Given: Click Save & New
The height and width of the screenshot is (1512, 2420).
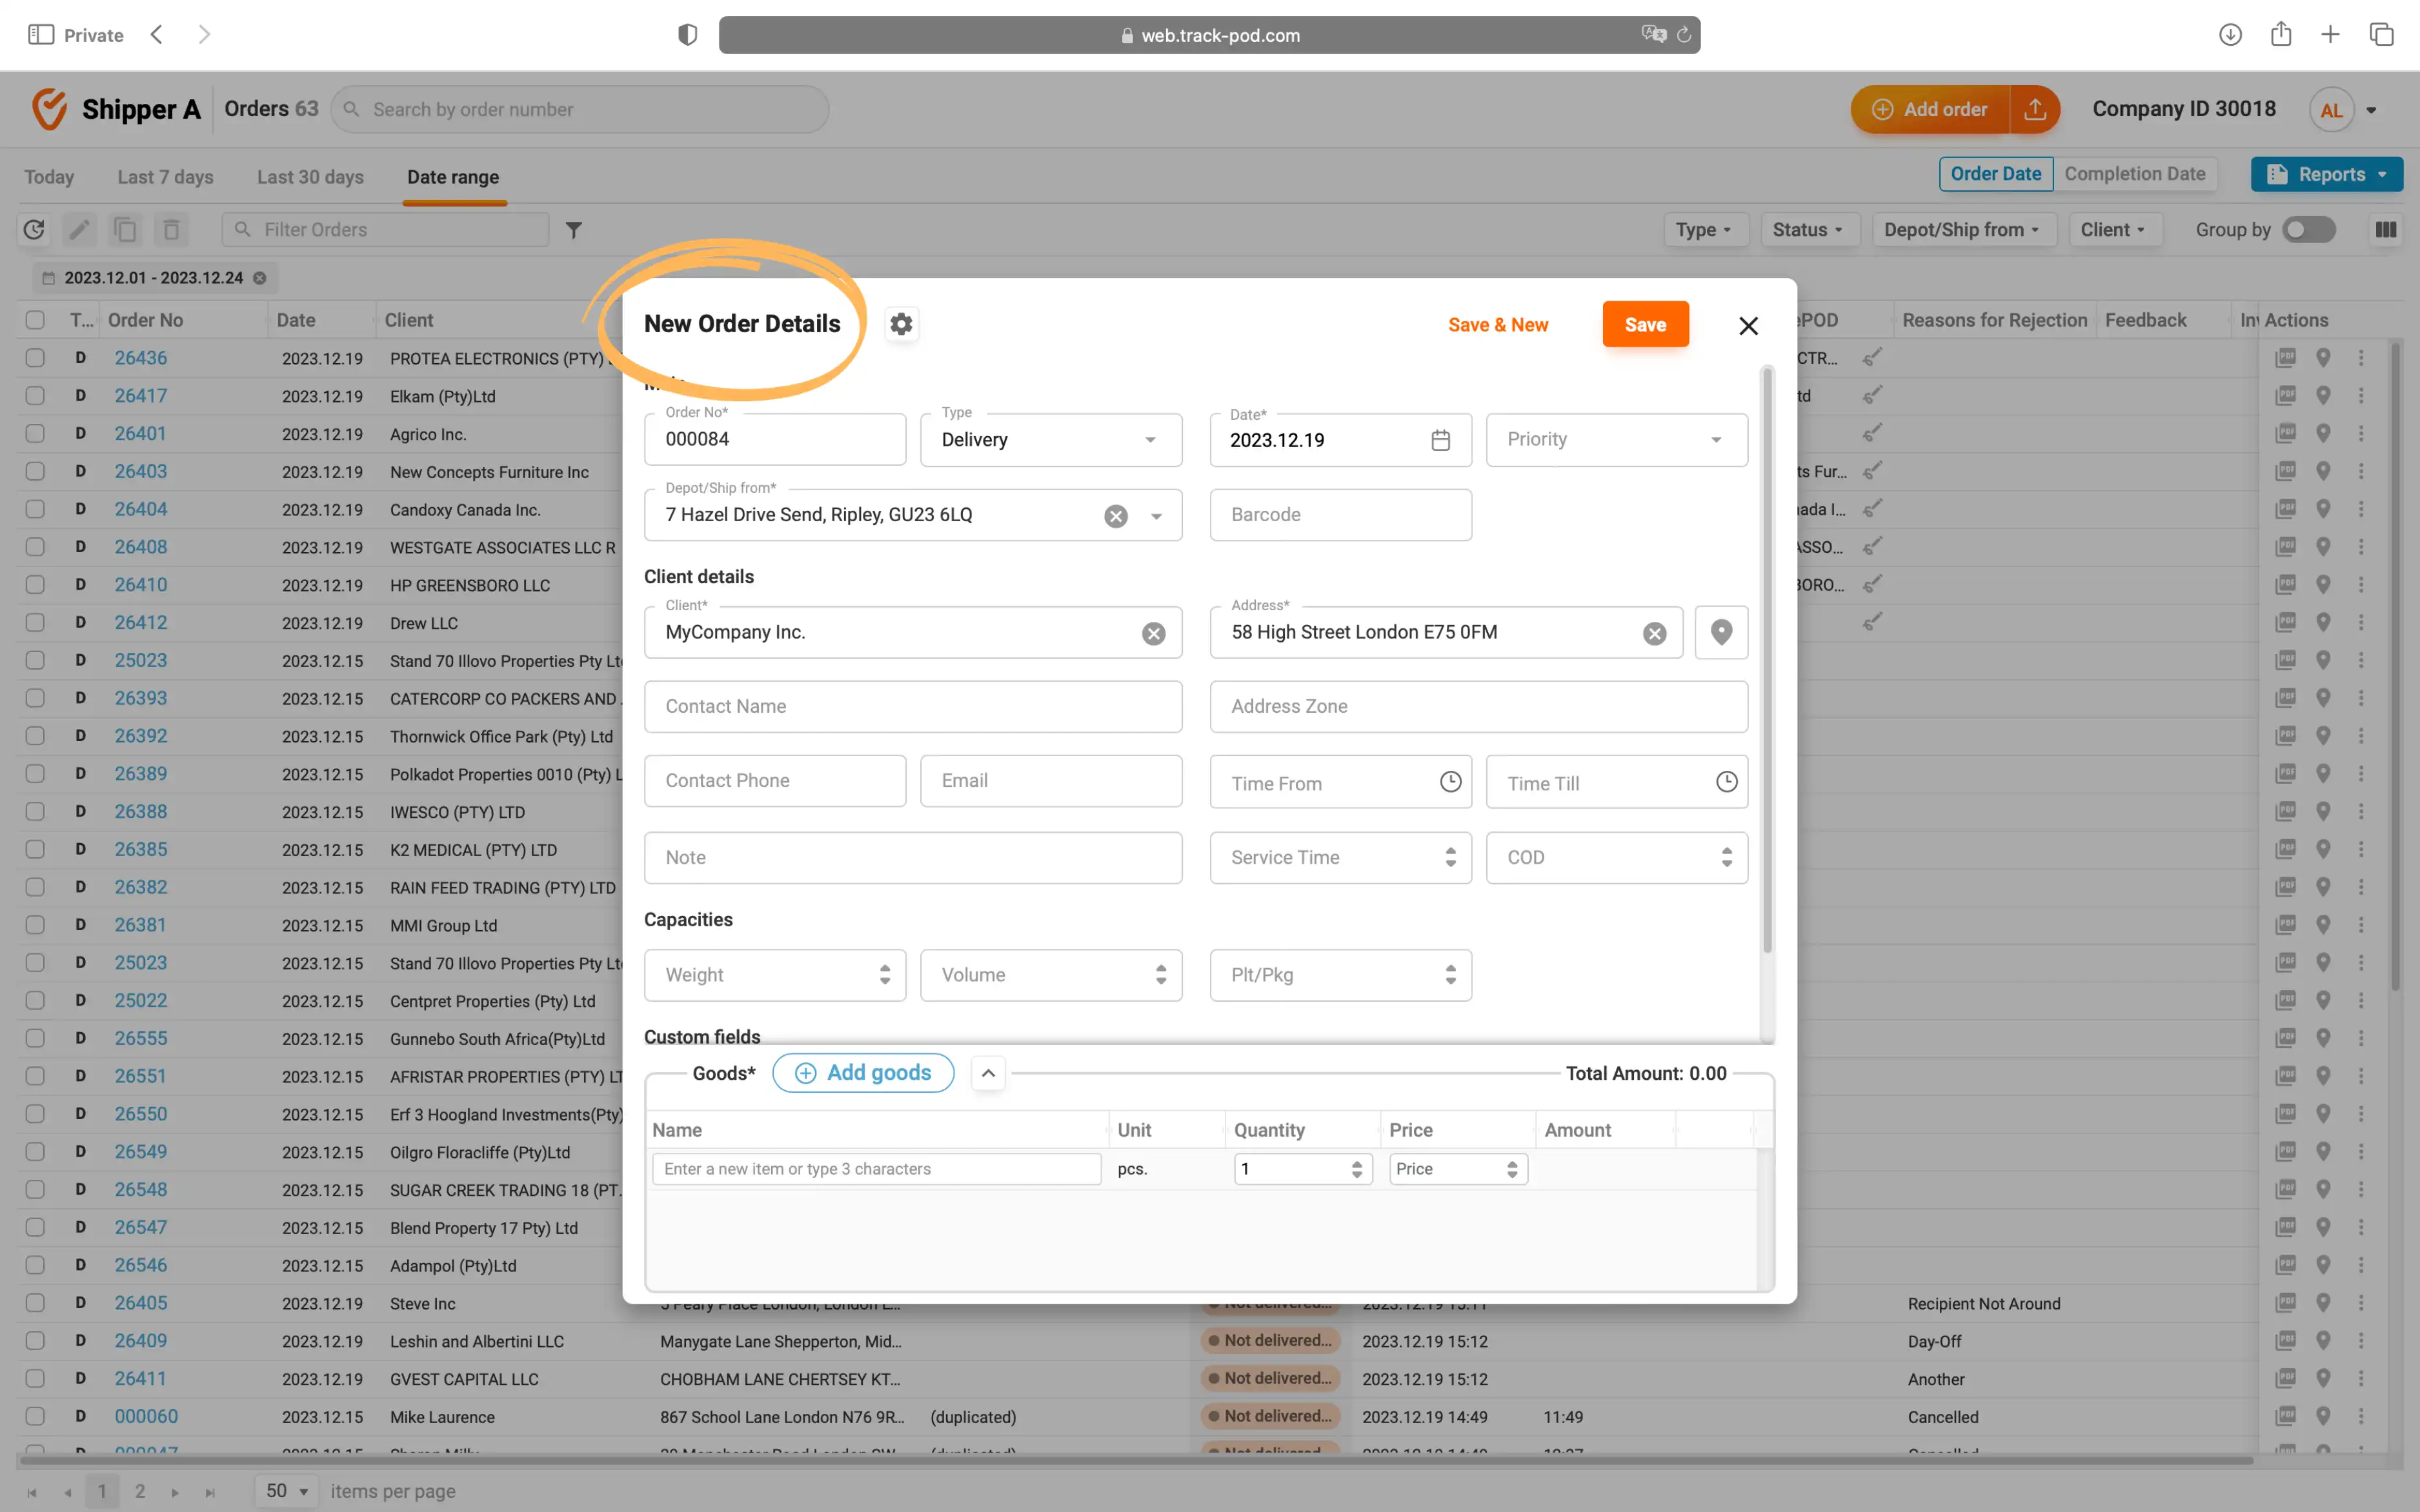Looking at the screenshot, I should (x=1498, y=325).
